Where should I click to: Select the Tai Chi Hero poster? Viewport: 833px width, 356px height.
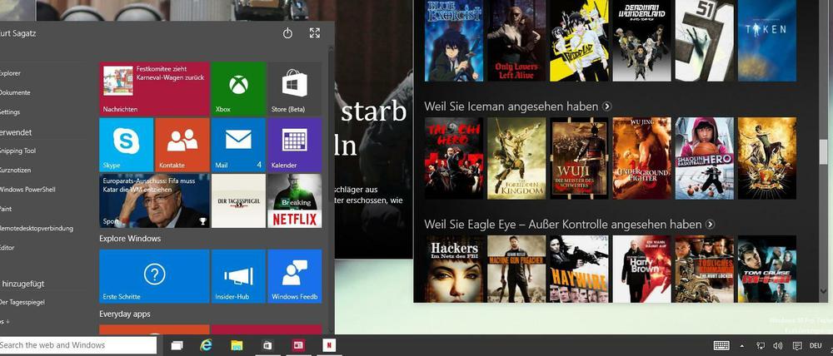[x=454, y=159]
